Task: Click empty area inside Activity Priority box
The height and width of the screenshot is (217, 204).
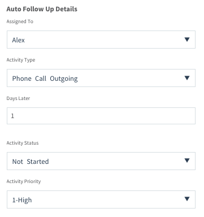Action: click(x=107, y=199)
